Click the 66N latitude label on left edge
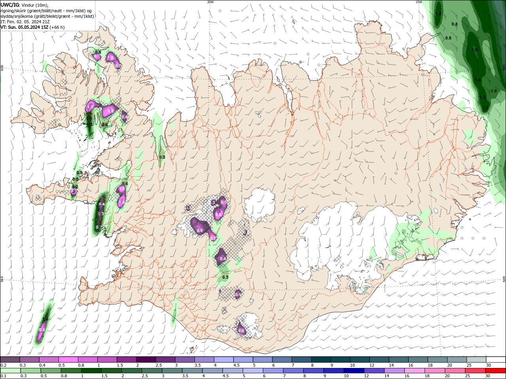 (2, 68)
